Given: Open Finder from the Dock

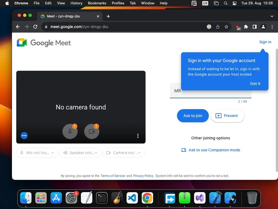Looking at the screenshot, I should click(x=26, y=198).
